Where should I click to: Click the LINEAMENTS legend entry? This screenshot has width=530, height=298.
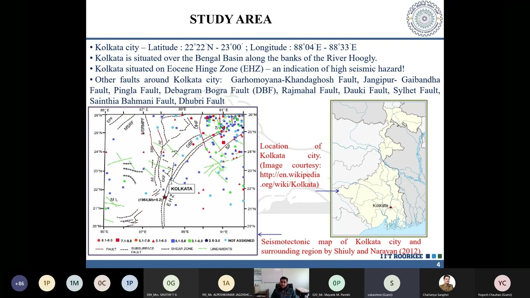(216, 249)
